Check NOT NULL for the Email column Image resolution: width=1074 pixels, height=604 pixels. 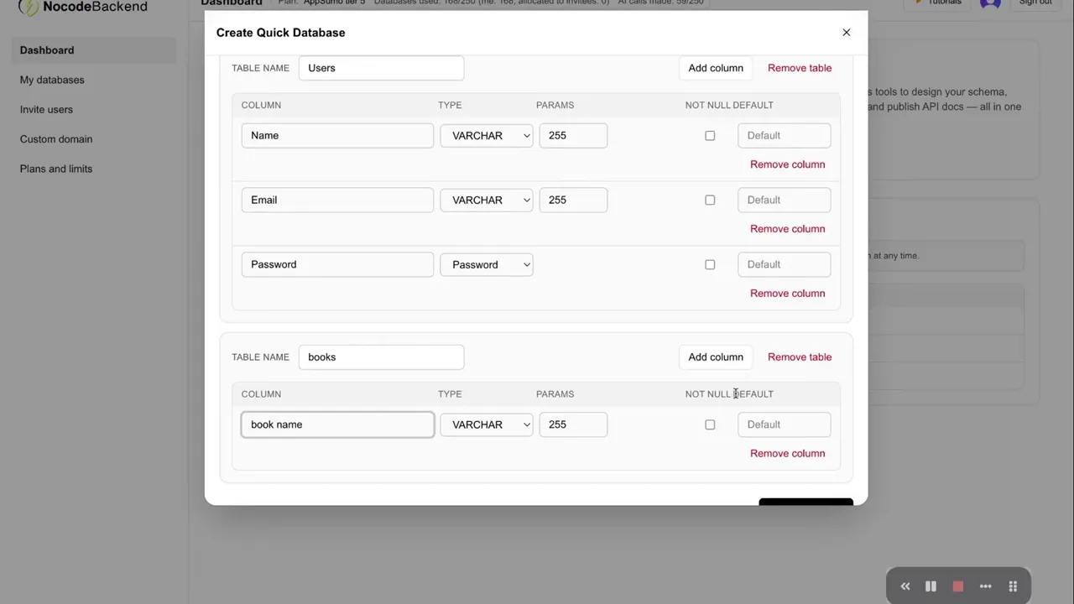click(710, 200)
